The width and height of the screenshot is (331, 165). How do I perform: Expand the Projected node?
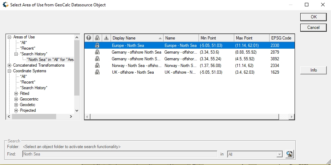click(x=16, y=111)
